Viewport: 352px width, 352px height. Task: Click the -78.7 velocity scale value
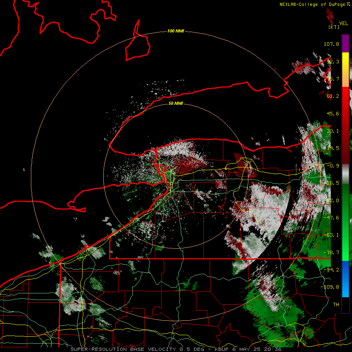point(331,253)
